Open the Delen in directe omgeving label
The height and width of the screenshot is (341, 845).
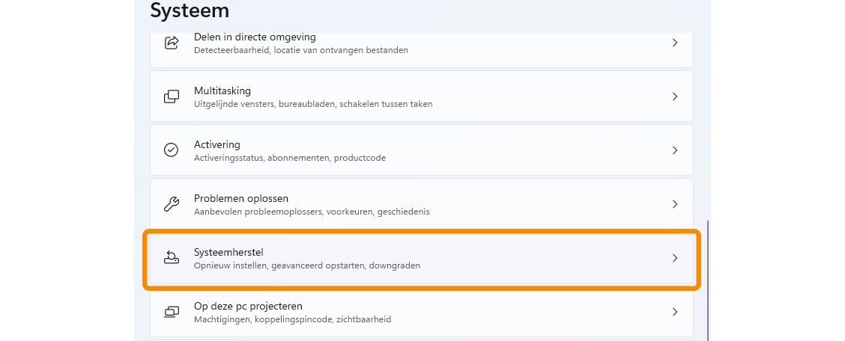[x=254, y=37]
